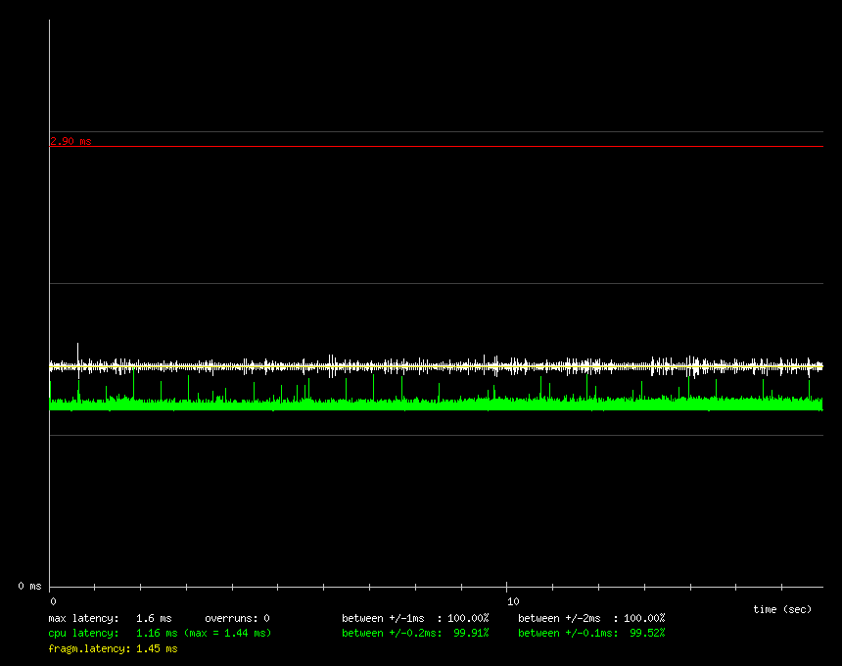Click the yellow fragm.latency 1.45 ms text
Viewport: 842px width, 666px height.
[x=113, y=648]
